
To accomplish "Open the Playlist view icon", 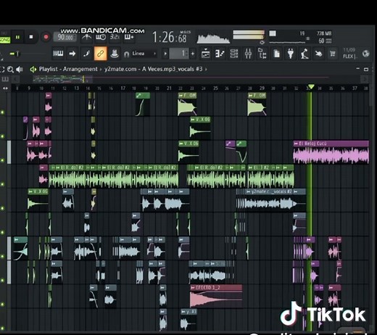I will tap(205, 54).
